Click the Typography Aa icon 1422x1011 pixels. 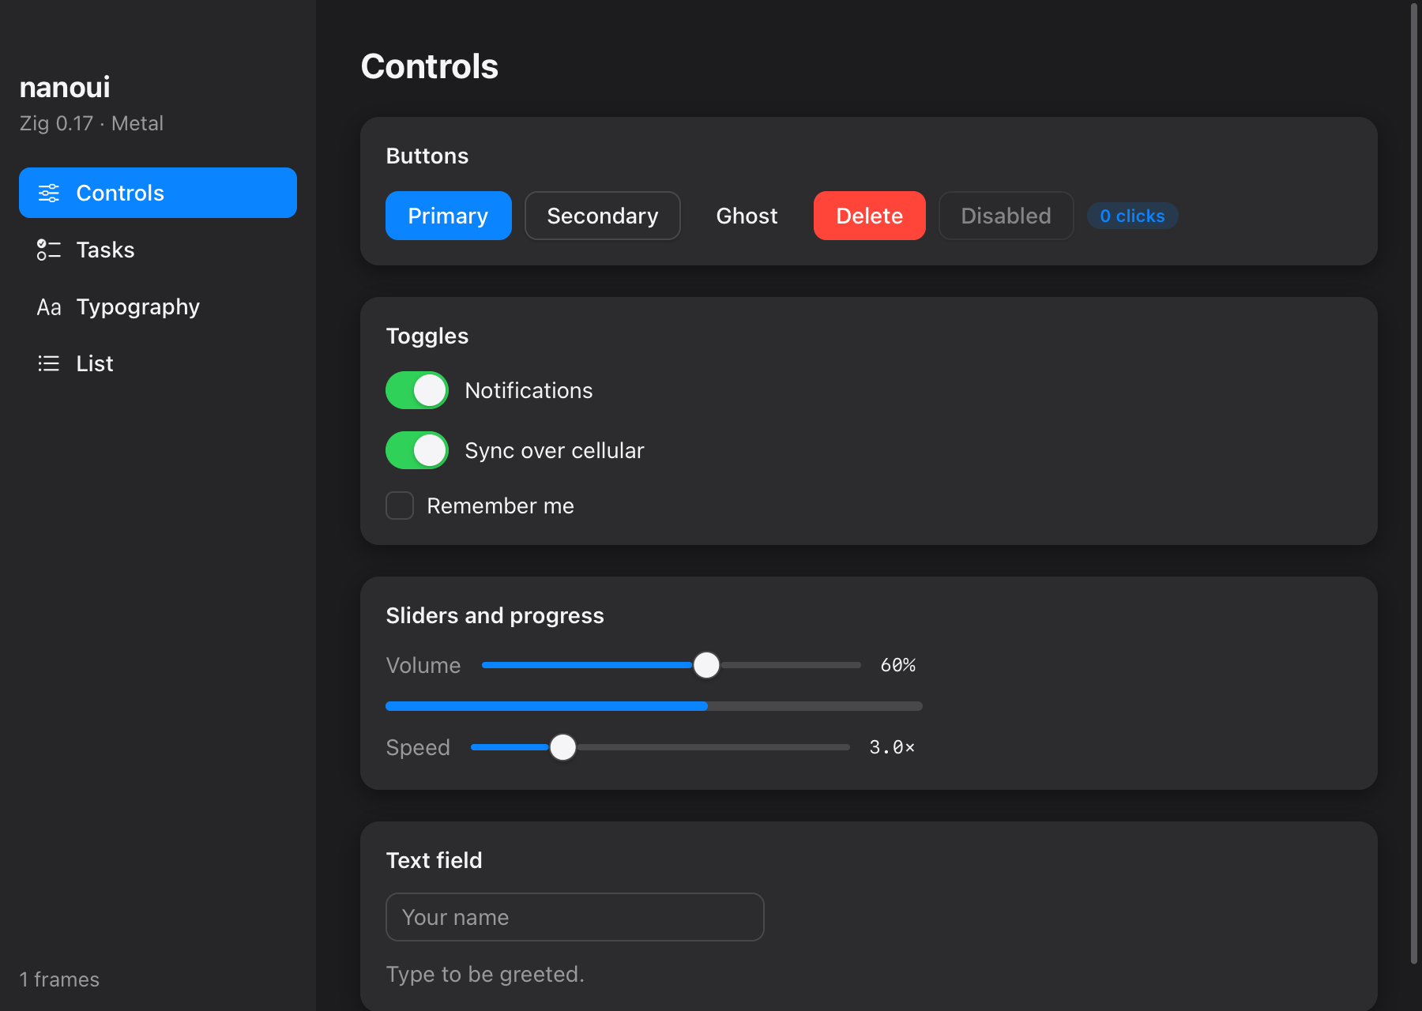(x=49, y=306)
